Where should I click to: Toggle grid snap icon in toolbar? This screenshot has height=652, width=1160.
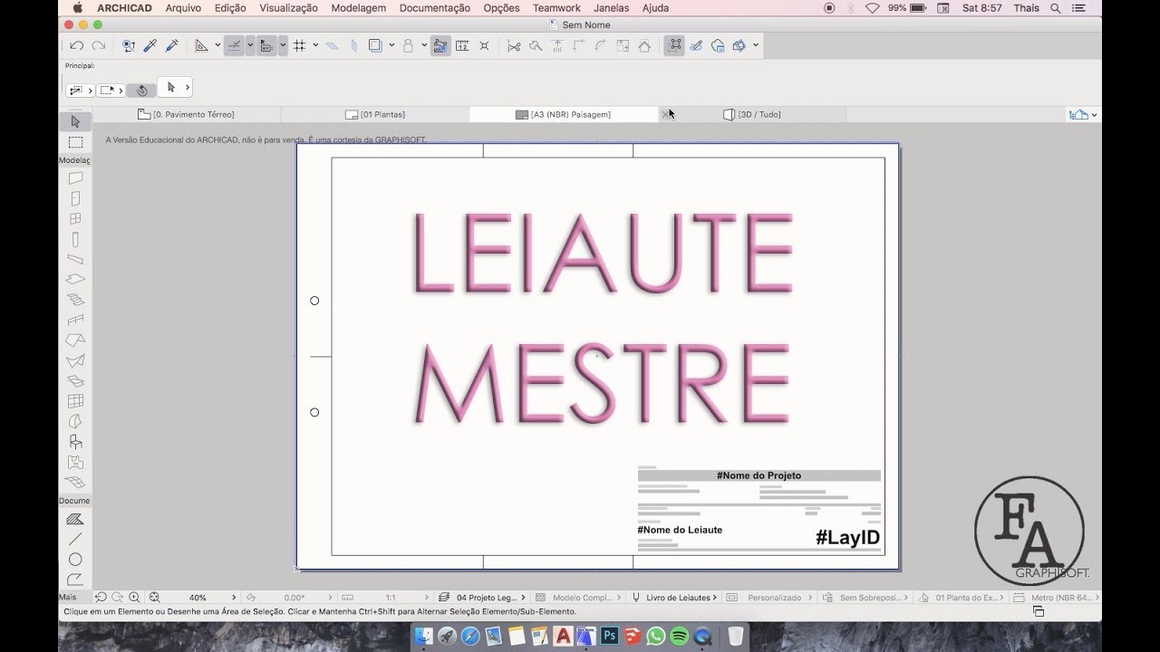click(299, 45)
